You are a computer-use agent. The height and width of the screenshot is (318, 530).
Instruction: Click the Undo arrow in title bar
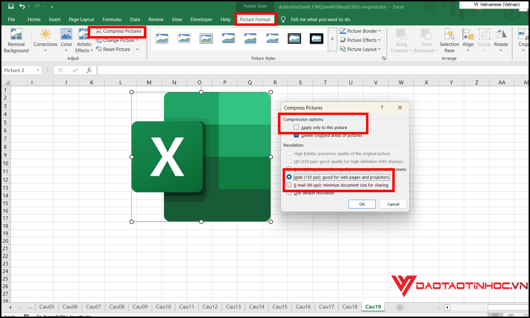click(x=22, y=6)
